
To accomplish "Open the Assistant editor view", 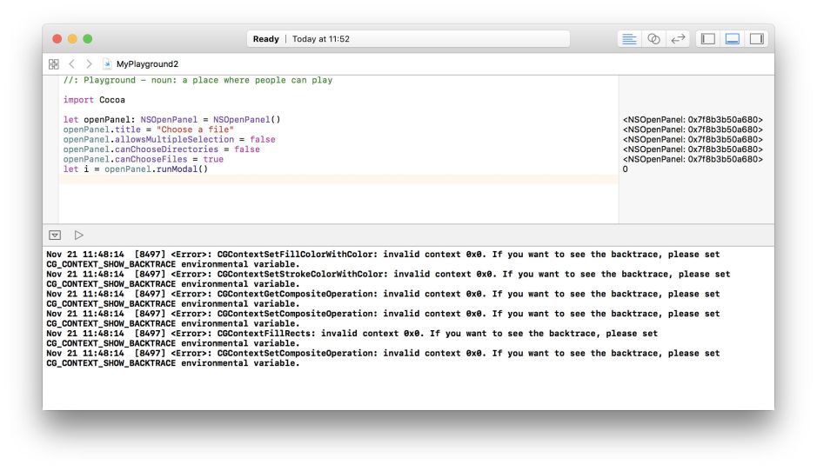I will tap(653, 39).
